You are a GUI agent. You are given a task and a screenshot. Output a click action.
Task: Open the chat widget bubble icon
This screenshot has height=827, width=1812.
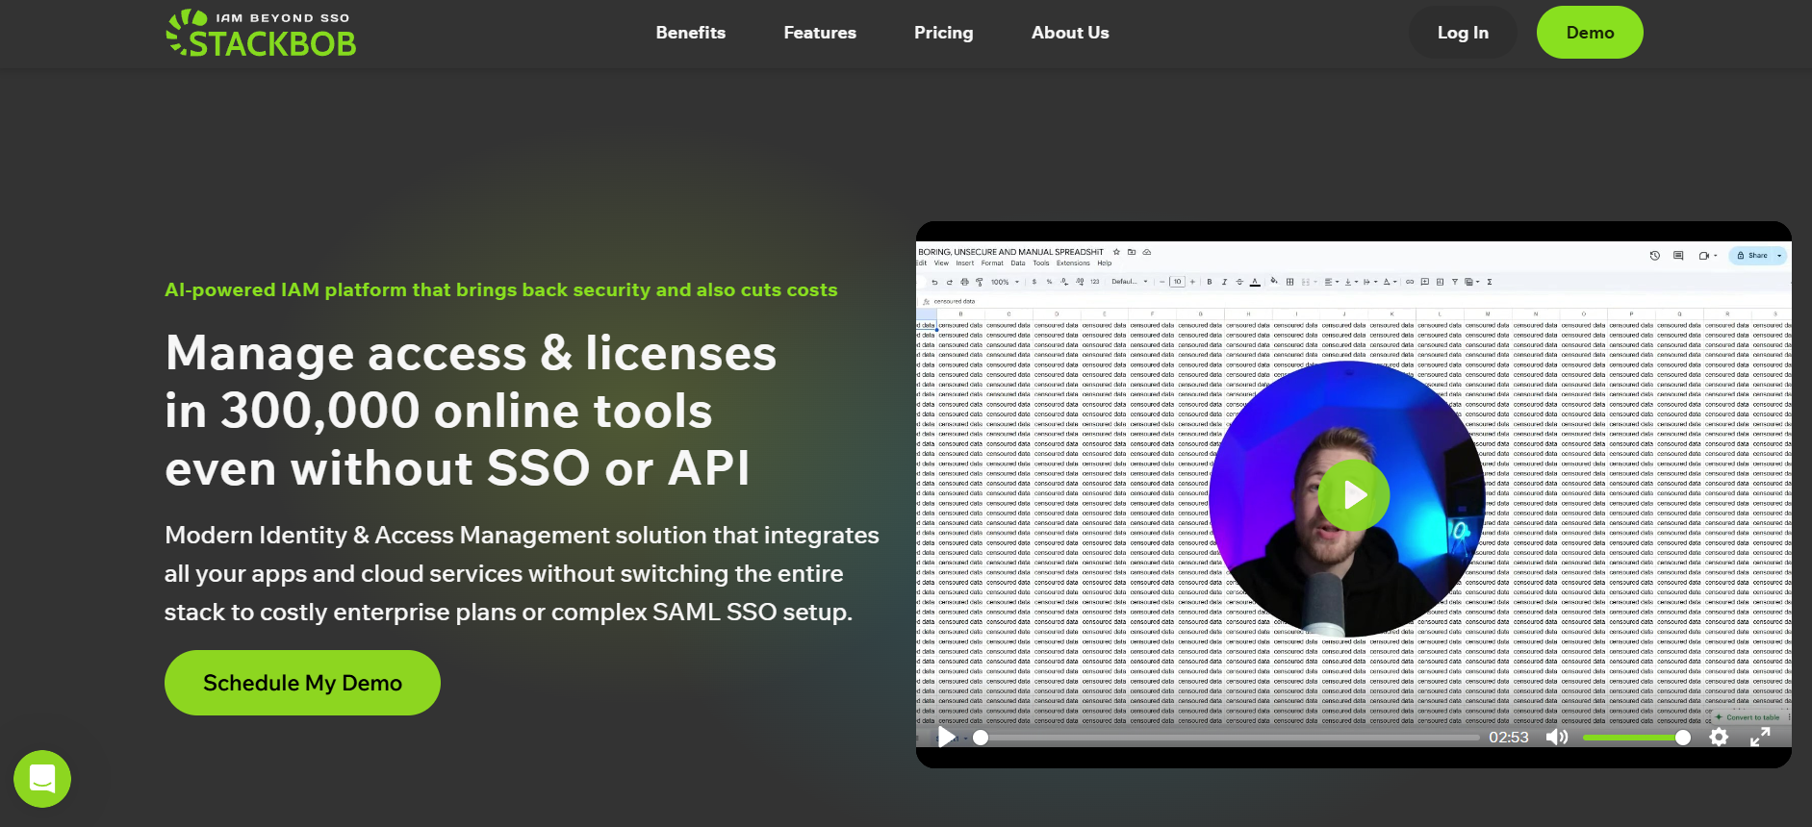click(x=42, y=779)
